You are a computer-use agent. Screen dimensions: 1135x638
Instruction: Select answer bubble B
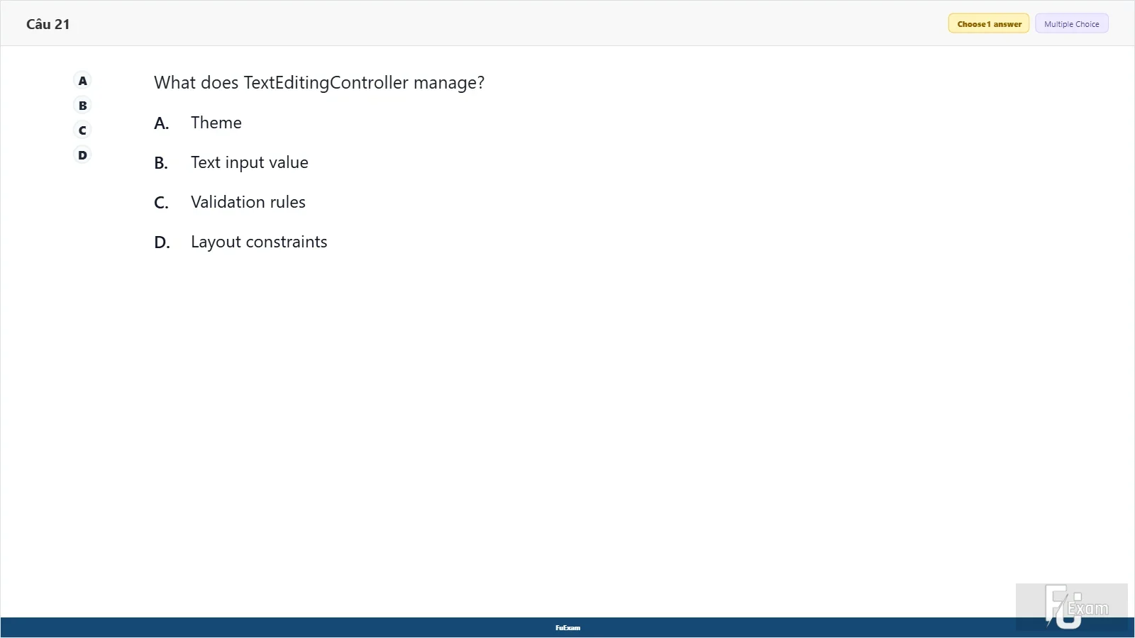click(83, 106)
